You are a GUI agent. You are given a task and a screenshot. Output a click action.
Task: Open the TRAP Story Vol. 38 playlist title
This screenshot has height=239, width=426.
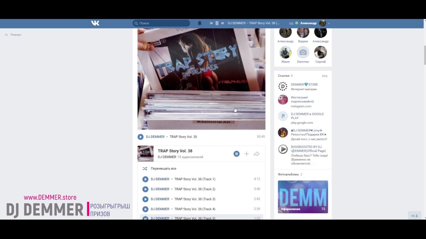[175, 151]
